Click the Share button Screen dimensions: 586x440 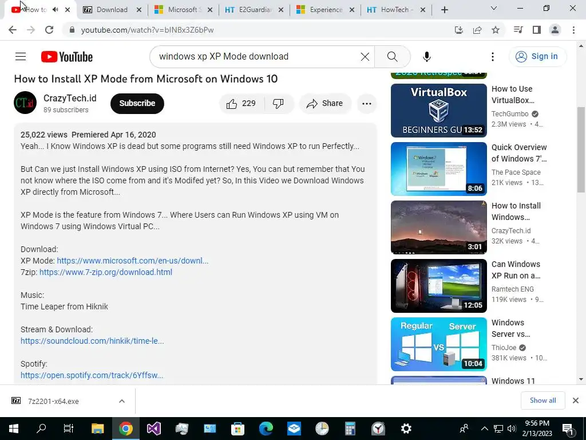coord(325,103)
